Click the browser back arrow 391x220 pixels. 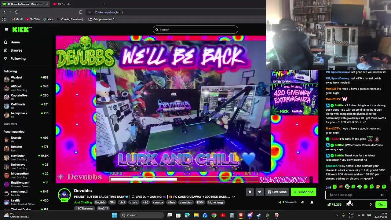4,12
